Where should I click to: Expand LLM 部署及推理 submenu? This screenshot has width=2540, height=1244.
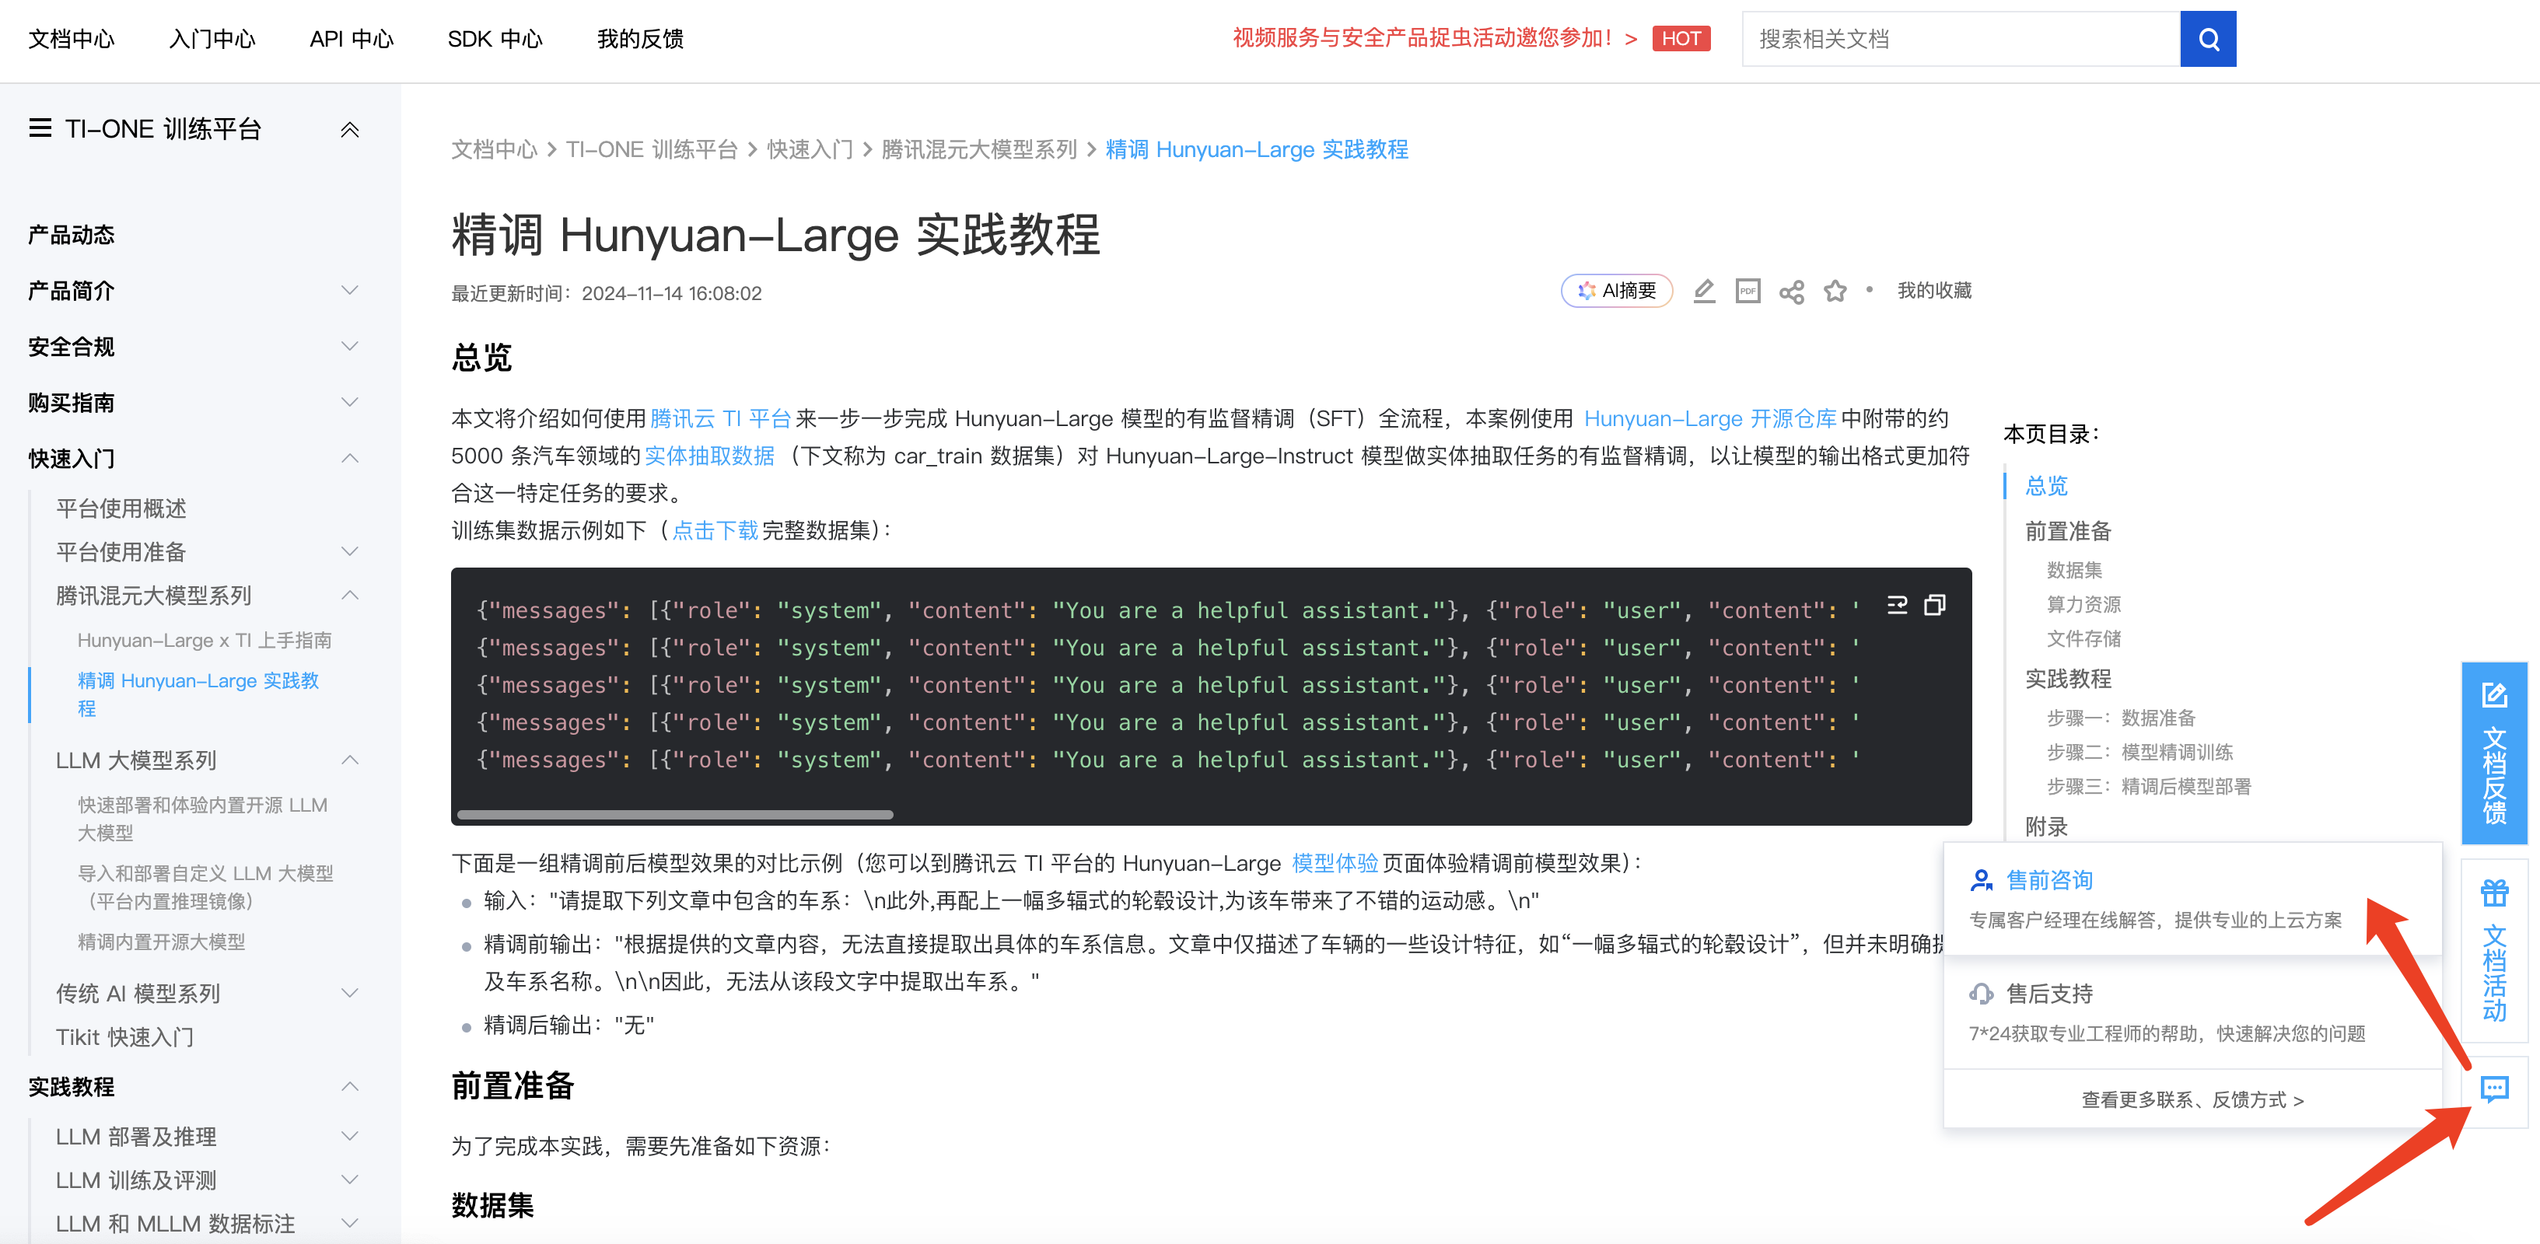(x=349, y=1137)
